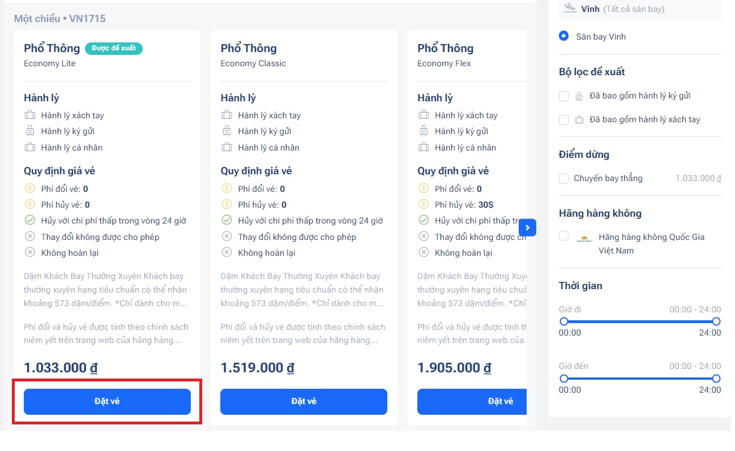
Task: Select the Sân bay Vinh radio button
Action: coord(563,36)
